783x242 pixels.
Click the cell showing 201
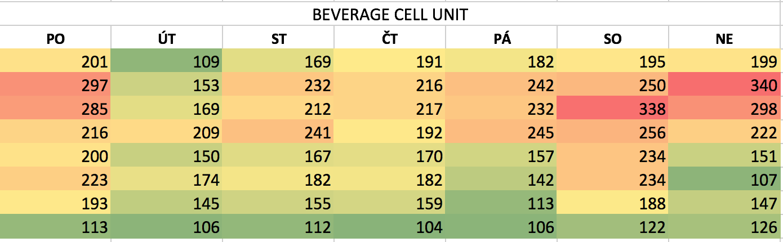(x=55, y=61)
